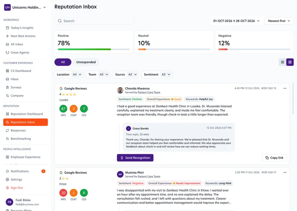Expand the Unicorns Holding workspace switcher
This screenshot has width=297, height=211.
pos(45,7)
